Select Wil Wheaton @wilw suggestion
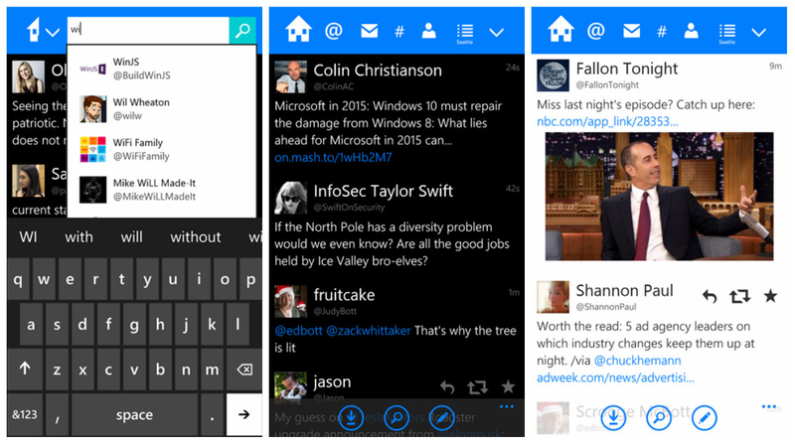 (161, 109)
